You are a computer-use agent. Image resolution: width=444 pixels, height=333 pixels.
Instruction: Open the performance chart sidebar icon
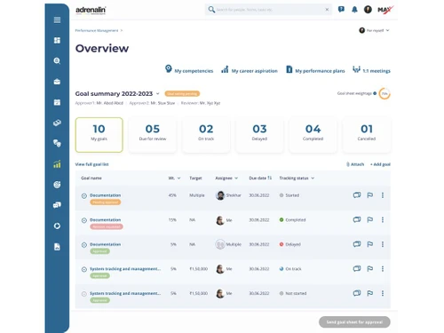pos(57,164)
